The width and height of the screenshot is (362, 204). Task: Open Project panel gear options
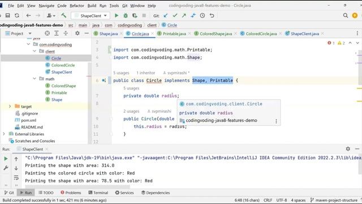pyautogui.click(x=77, y=33)
